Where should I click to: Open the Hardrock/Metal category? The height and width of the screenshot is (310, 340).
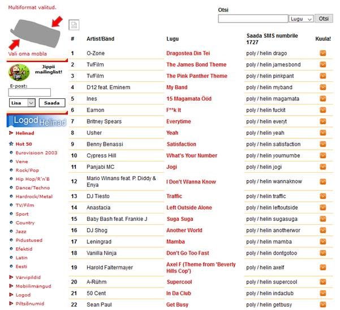34,197
